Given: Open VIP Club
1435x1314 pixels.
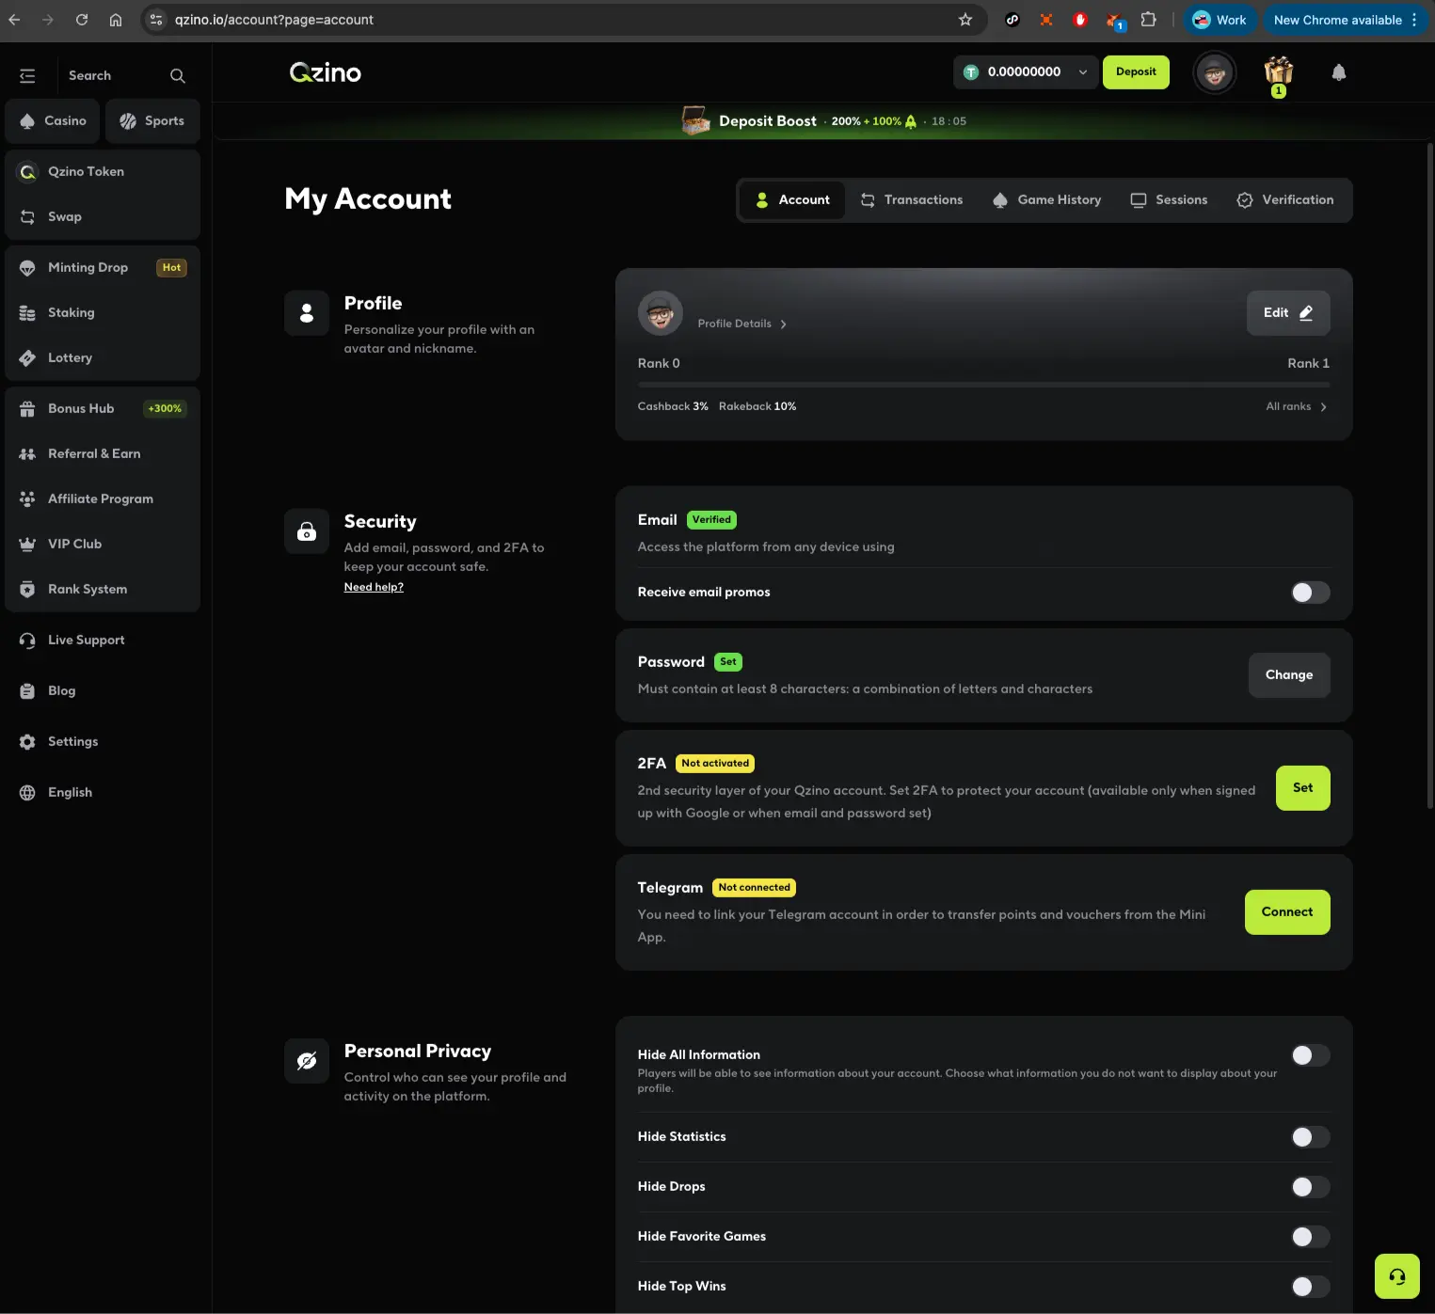Looking at the screenshot, I should [103, 544].
